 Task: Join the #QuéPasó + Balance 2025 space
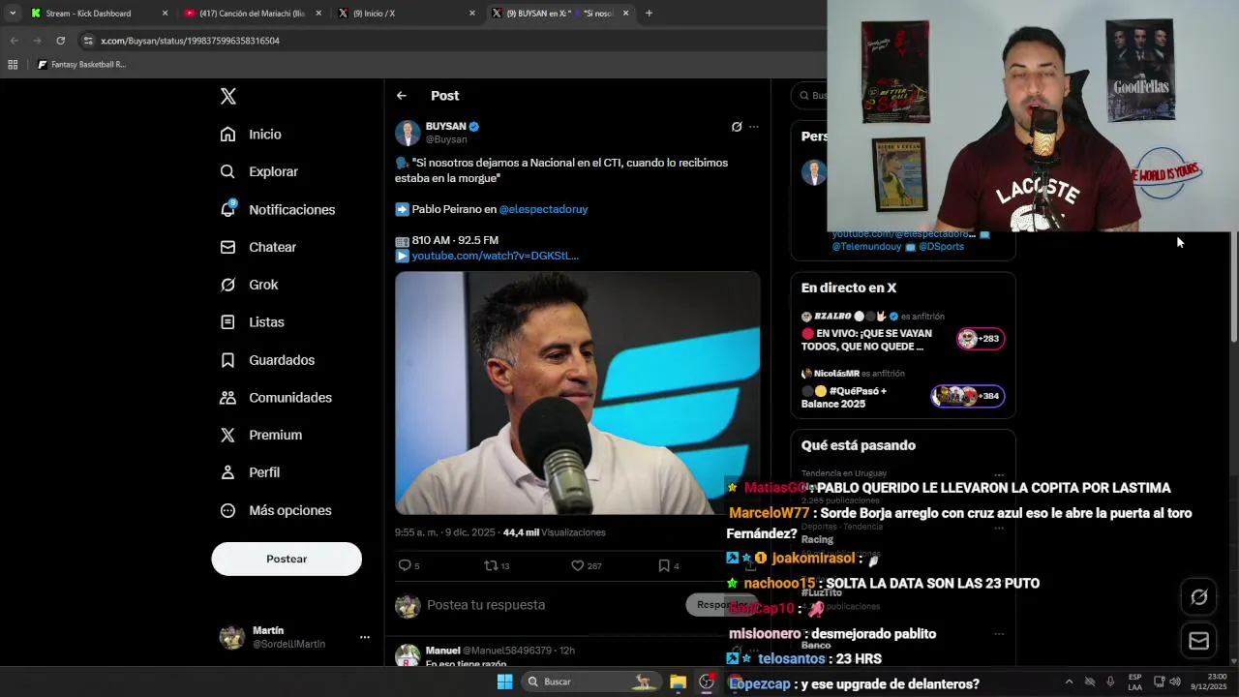(968, 396)
